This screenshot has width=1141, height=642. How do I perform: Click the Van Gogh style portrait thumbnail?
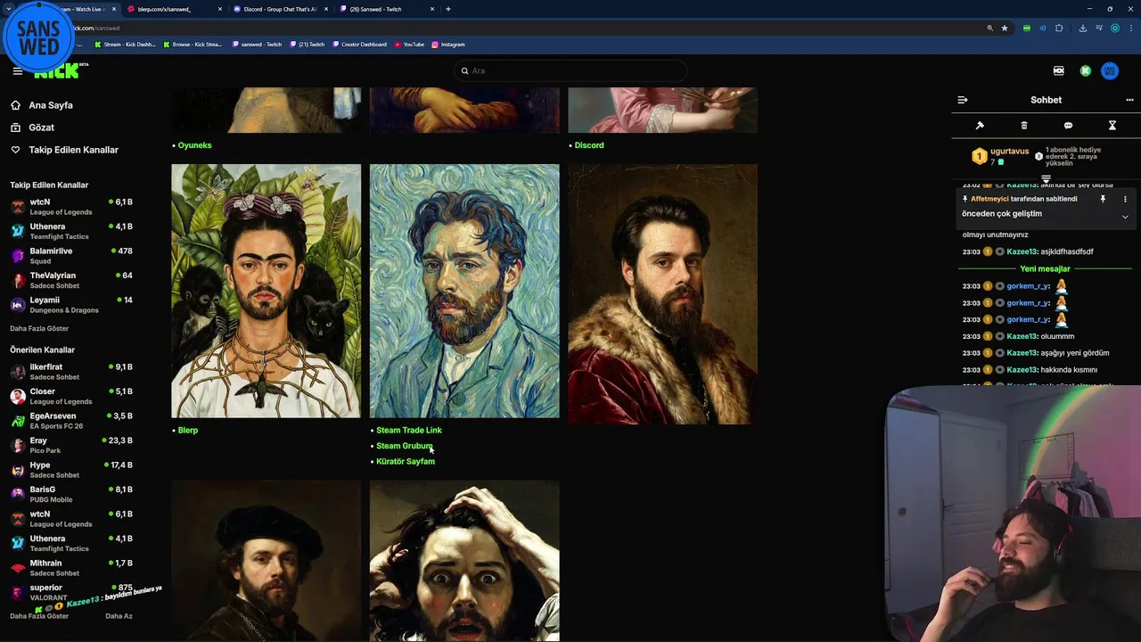point(464,291)
